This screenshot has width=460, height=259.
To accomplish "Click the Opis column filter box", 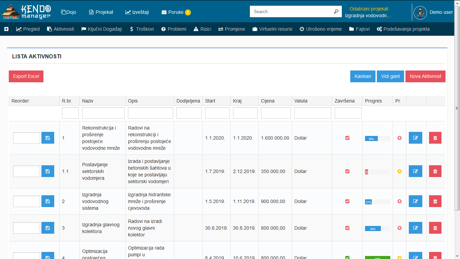I will (151, 113).
